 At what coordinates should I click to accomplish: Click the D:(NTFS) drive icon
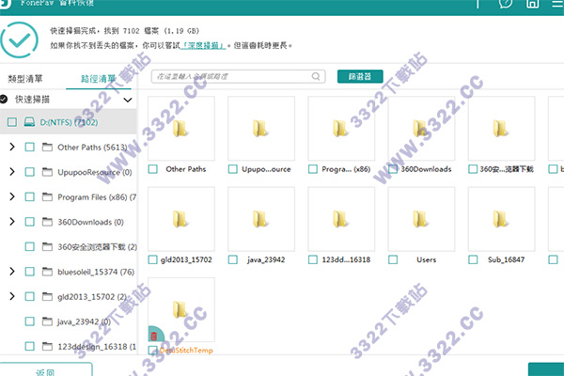pyautogui.click(x=29, y=122)
